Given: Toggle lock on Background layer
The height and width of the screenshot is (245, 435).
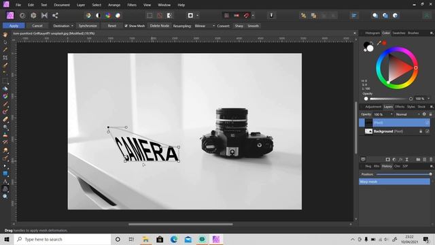Looking at the screenshot, I should tap(421, 131).
